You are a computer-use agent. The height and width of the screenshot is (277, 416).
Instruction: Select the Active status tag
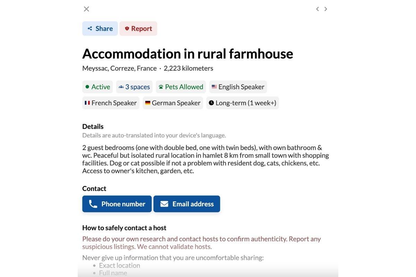coord(97,87)
